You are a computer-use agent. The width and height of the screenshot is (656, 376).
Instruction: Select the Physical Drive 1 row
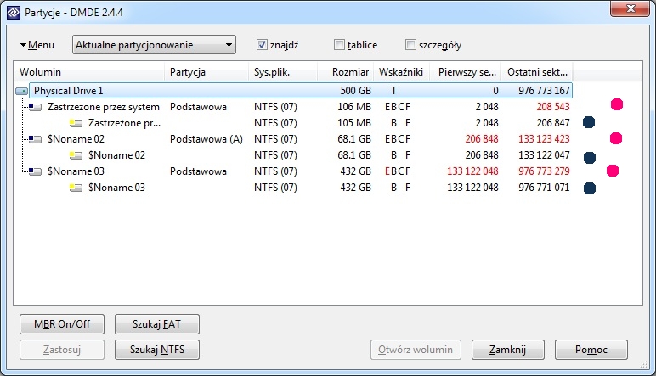point(301,91)
